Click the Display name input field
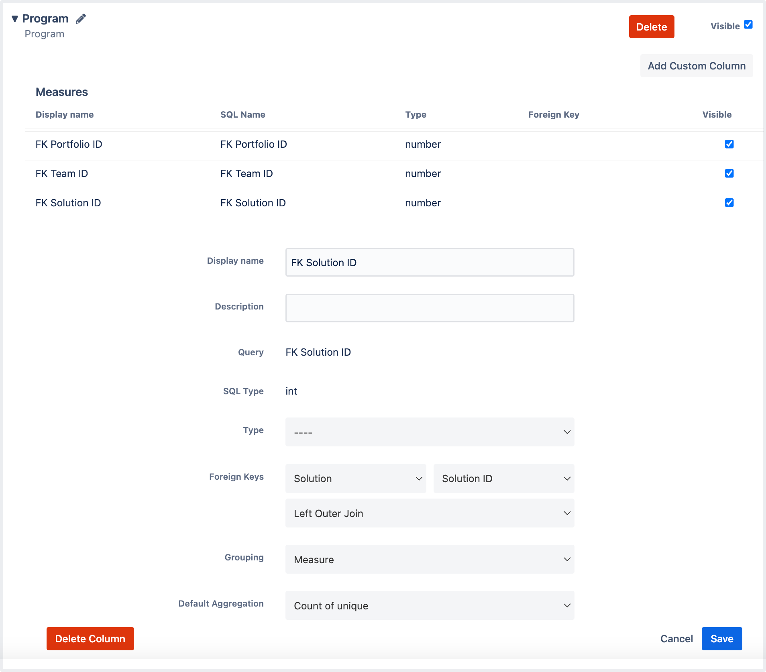 click(430, 263)
